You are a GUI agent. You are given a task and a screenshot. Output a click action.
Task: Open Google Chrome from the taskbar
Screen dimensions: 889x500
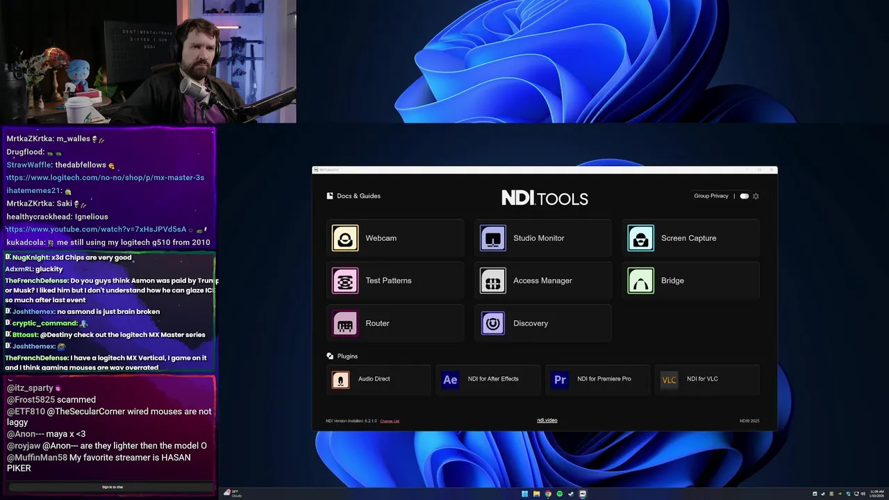[548, 494]
